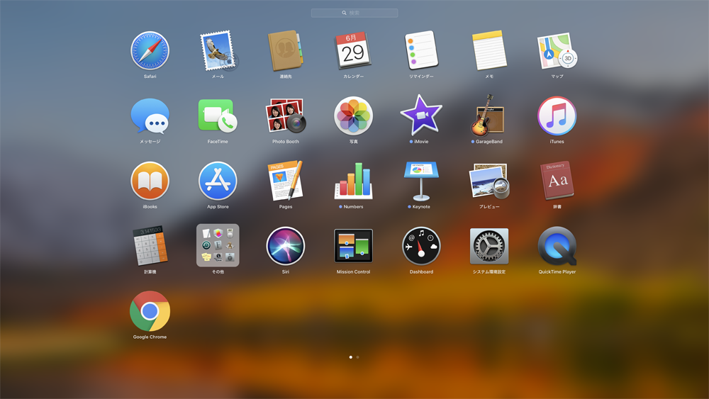Image resolution: width=709 pixels, height=399 pixels.
Task: Open iMovie
Action: click(x=421, y=116)
